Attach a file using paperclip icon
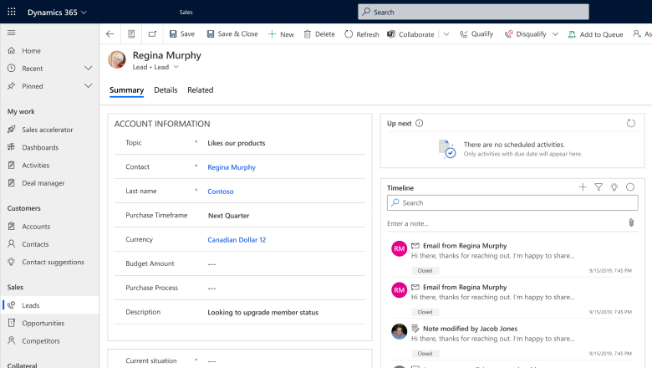This screenshot has width=652, height=368. point(631,222)
